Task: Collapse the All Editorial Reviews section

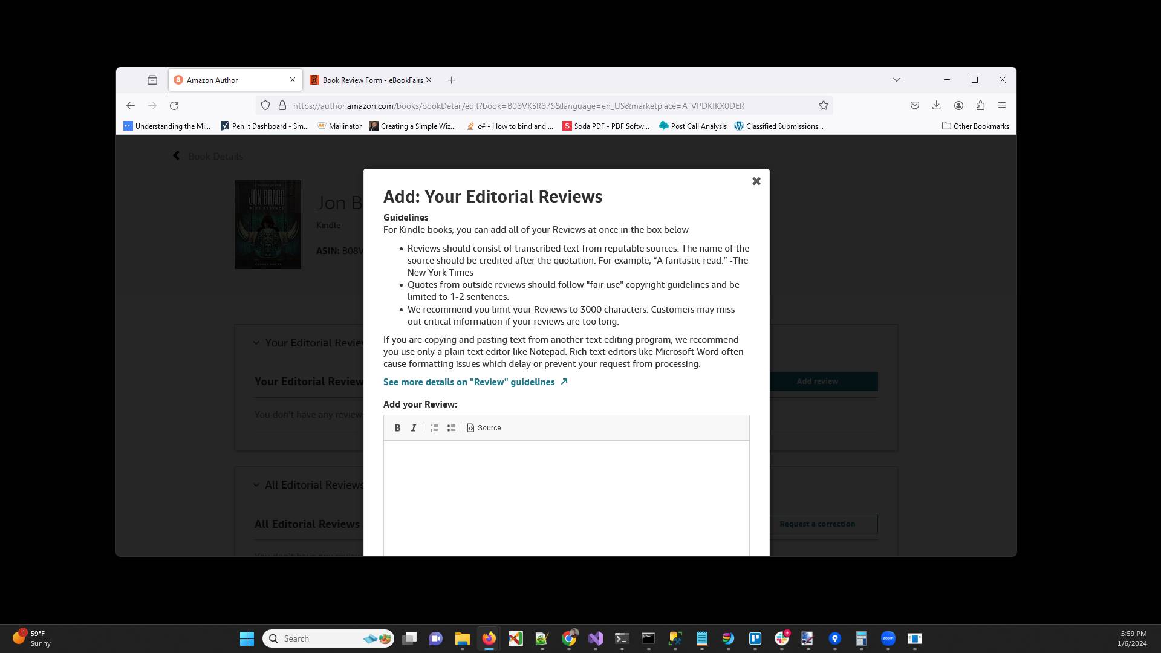Action: tap(256, 484)
